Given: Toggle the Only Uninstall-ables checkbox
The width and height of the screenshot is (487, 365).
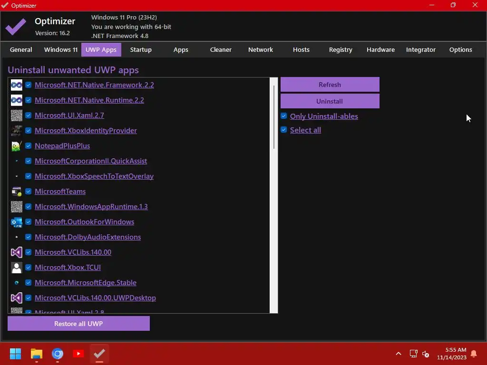Looking at the screenshot, I should tap(283, 116).
